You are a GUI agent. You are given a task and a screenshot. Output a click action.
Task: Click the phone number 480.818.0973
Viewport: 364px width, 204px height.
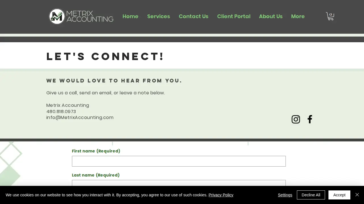point(61,112)
